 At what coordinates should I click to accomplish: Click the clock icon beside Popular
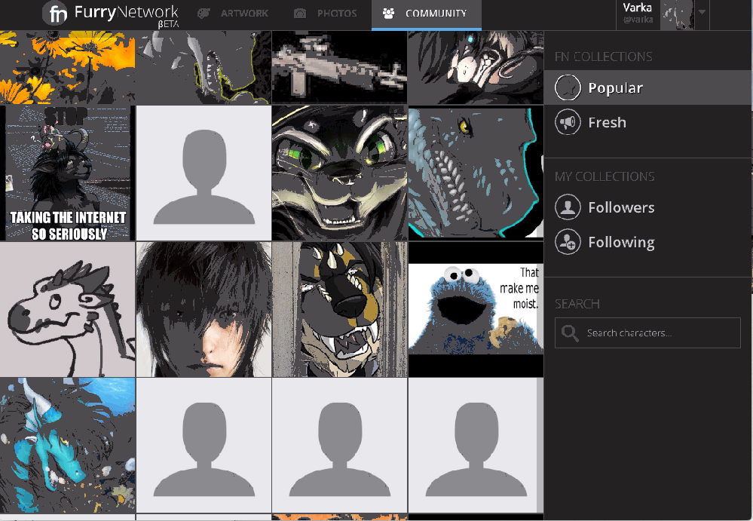[568, 87]
